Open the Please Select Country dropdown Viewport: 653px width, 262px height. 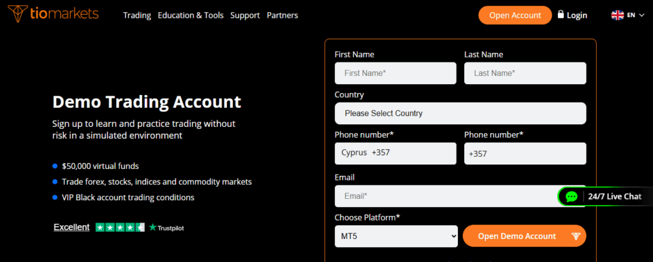click(460, 113)
